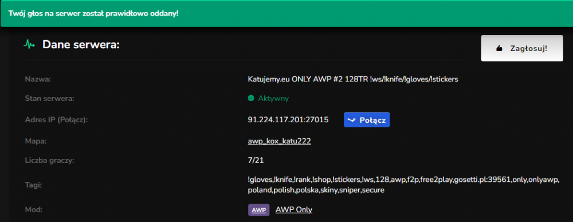Click the server tags list text

403,185
